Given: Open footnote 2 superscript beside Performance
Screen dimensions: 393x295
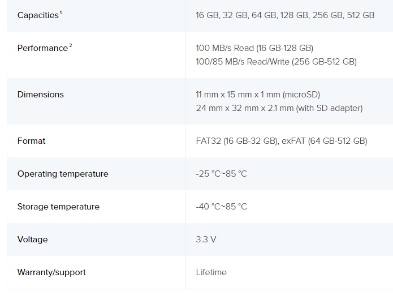Looking at the screenshot, I should 70,45.
